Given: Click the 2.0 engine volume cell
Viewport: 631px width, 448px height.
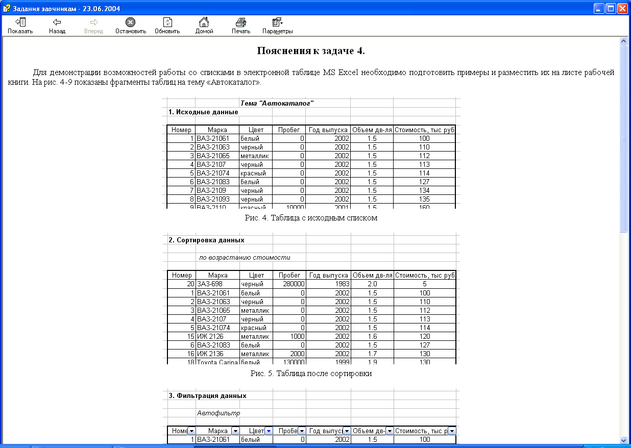Looking at the screenshot, I should 372,284.
